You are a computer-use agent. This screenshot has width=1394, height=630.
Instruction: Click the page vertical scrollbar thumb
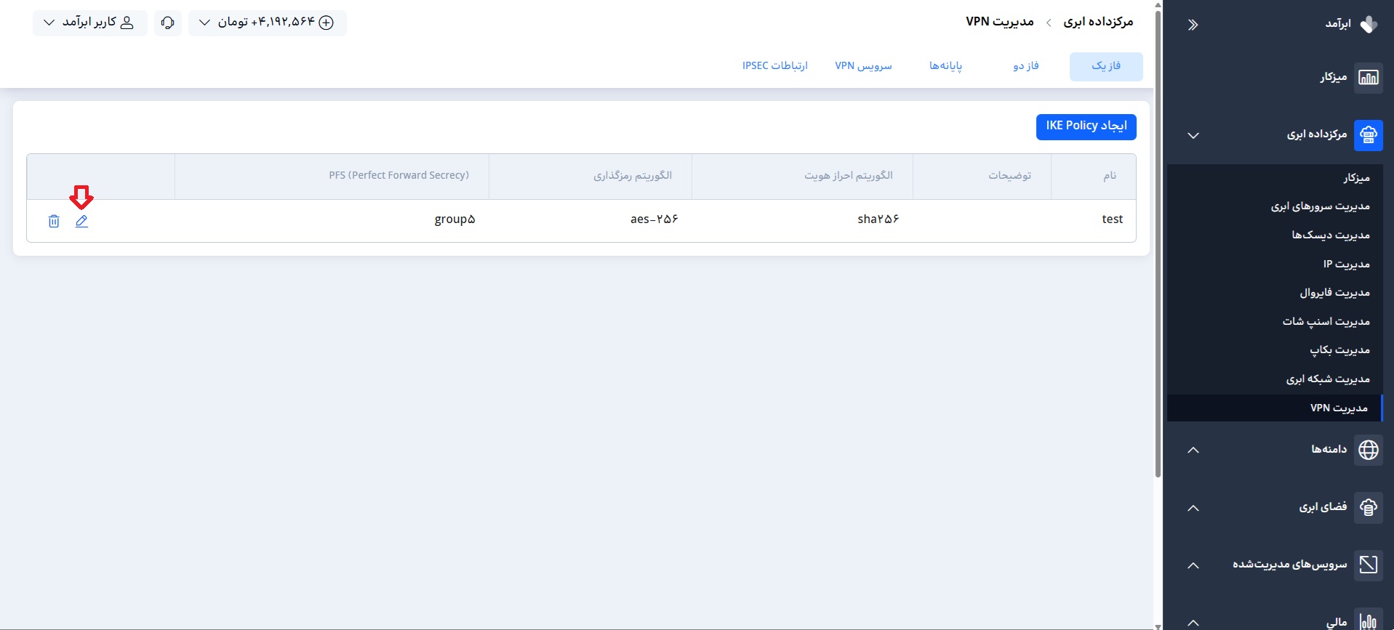pyautogui.click(x=1158, y=243)
